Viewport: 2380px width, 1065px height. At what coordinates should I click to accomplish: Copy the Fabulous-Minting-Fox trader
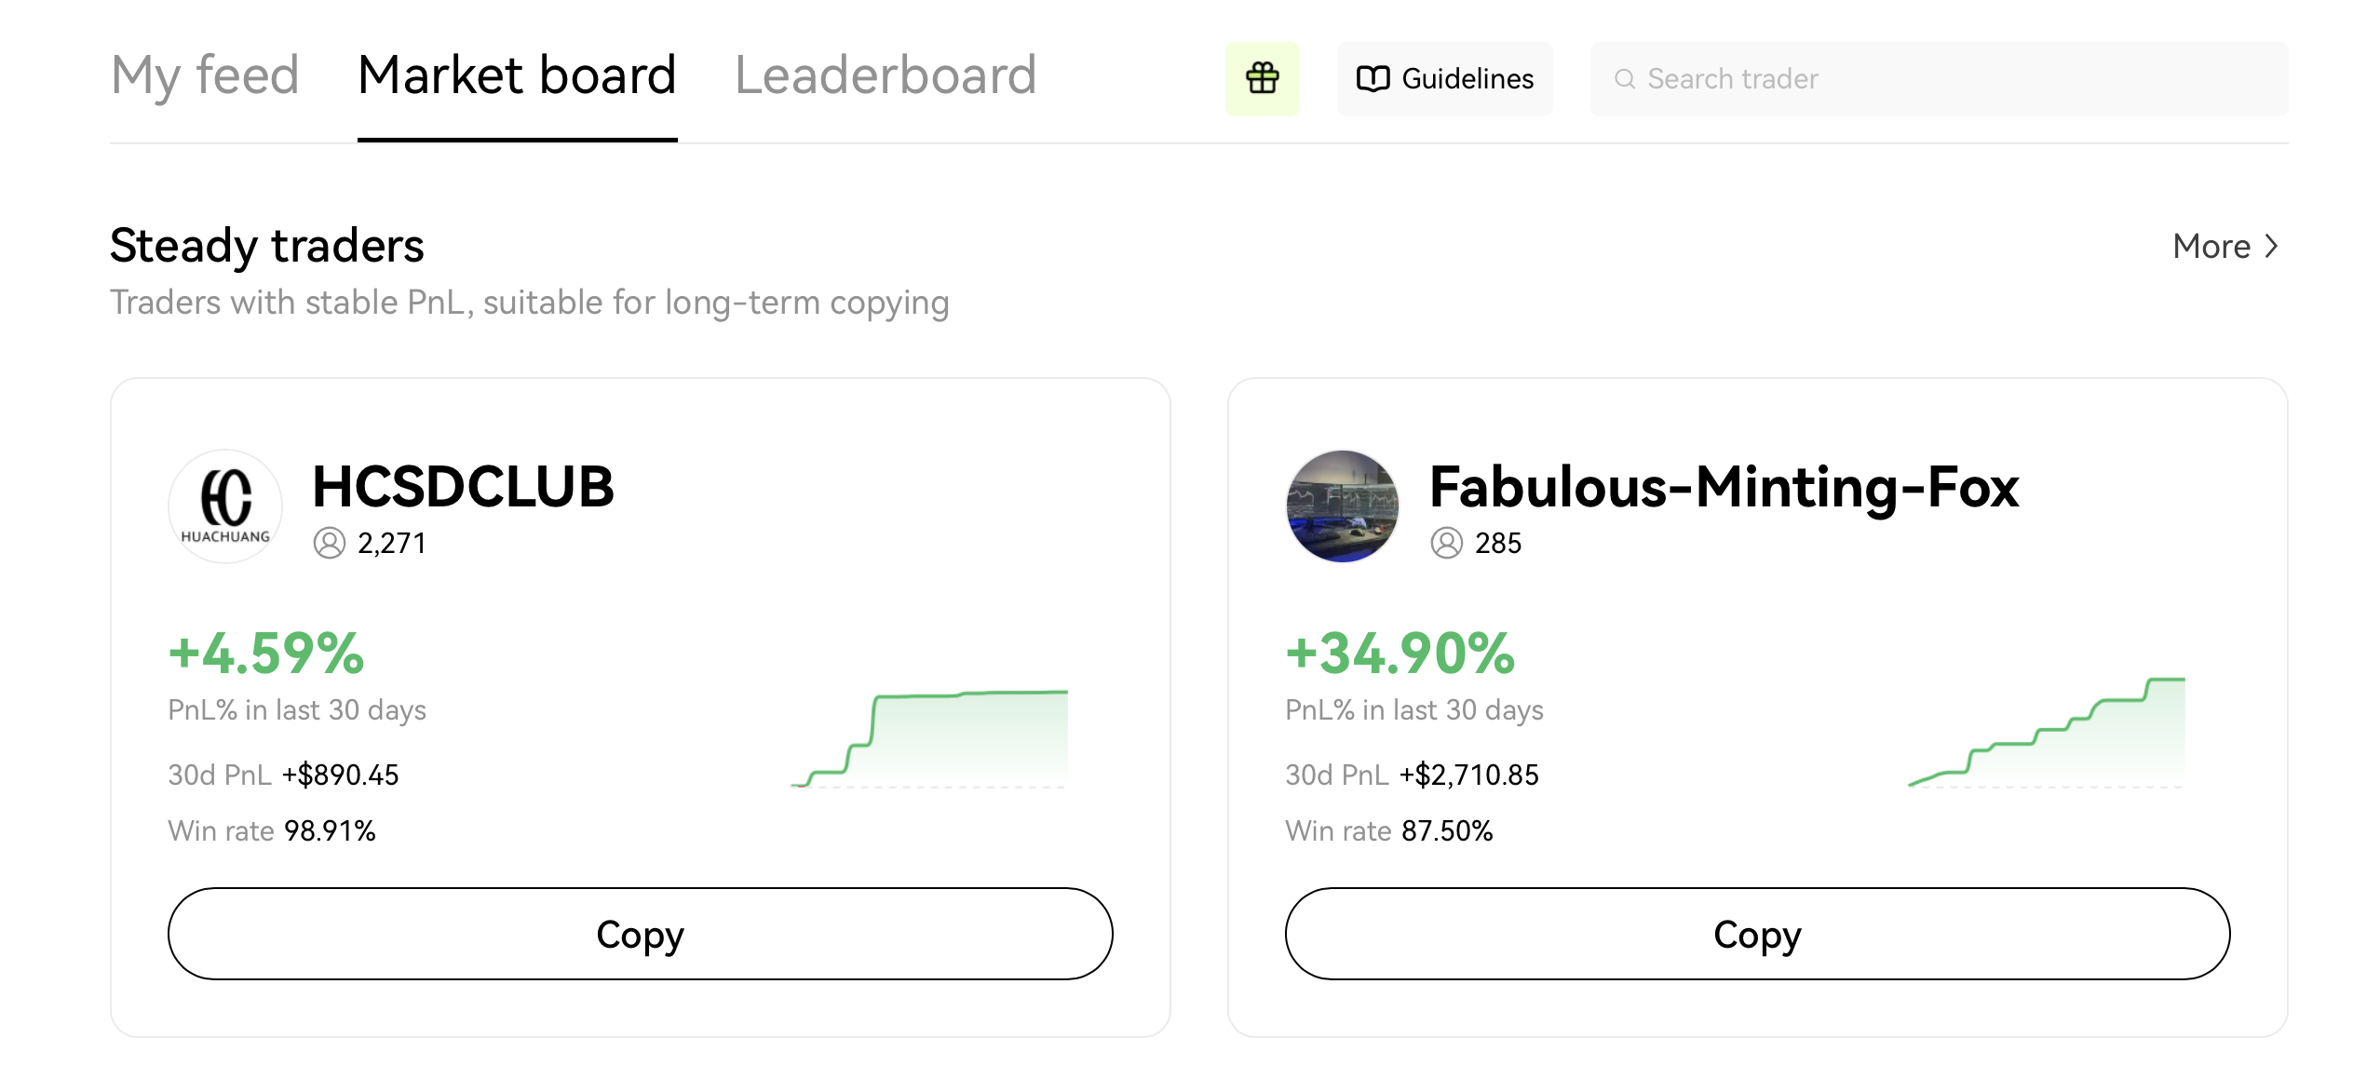point(1758,934)
